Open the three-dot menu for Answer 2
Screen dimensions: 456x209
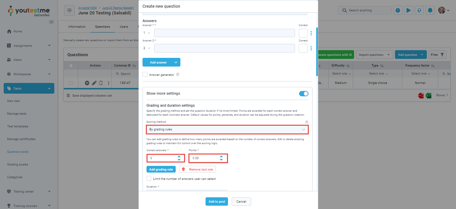coord(311,48)
